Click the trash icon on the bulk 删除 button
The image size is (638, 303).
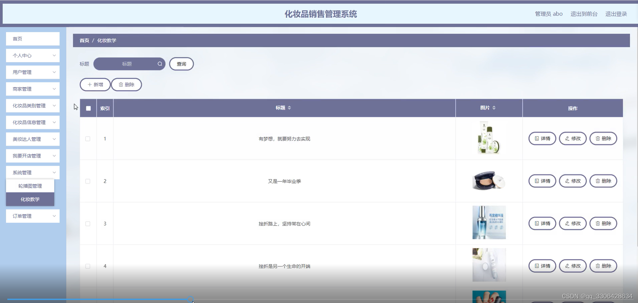pyautogui.click(x=121, y=85)
